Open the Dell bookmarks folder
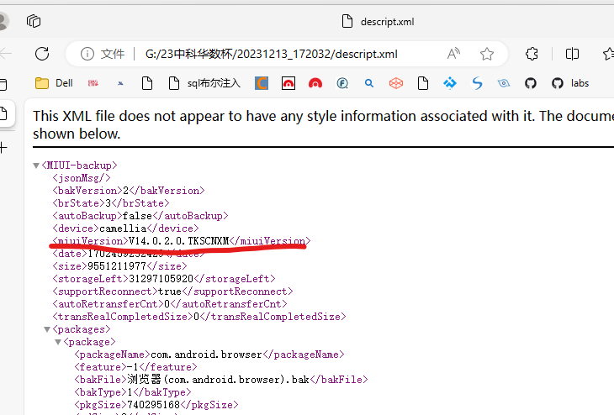 click(x=54, y=83)
